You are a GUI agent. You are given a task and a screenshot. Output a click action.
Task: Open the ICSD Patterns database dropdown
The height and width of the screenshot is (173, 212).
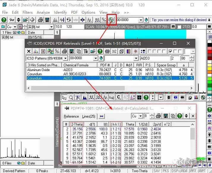click(x=65, y=58)
